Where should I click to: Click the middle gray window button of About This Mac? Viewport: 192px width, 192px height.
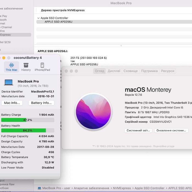click(71, 71)
